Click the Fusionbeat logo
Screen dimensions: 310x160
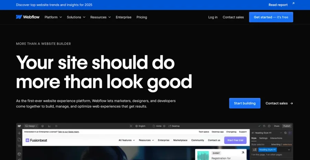37,140
